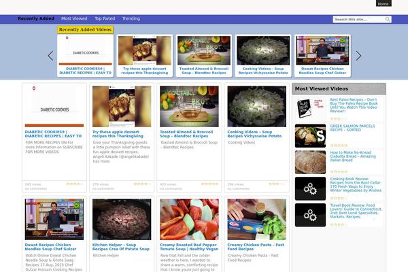Open grid thumbnail for Vichyssoise Potato soup
The height and width of the screenshot is (272, 408).
click(257, 107)
